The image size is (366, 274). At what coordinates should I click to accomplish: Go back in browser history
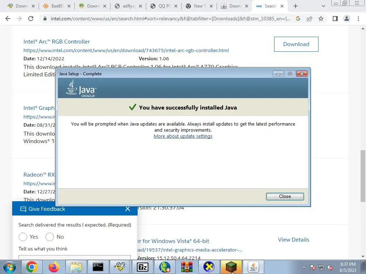click(x=8, y=19)
